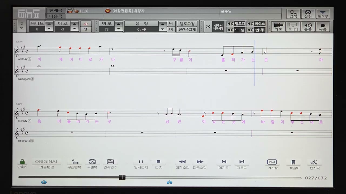Click the 카포 capo icon
This screenshot has width=346, height=194.
tap(278, 27)
